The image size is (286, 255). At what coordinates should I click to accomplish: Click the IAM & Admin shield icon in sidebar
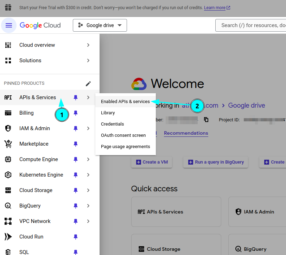point(8,128)
